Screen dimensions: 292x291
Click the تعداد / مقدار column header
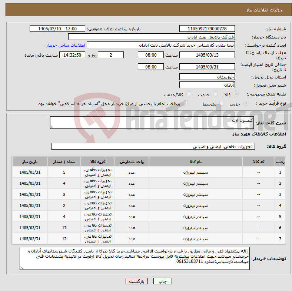click(x=64, y=162)
